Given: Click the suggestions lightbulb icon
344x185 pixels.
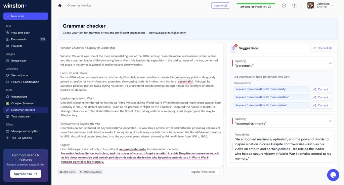Looking at the screenshot, I should coord(233,48).
